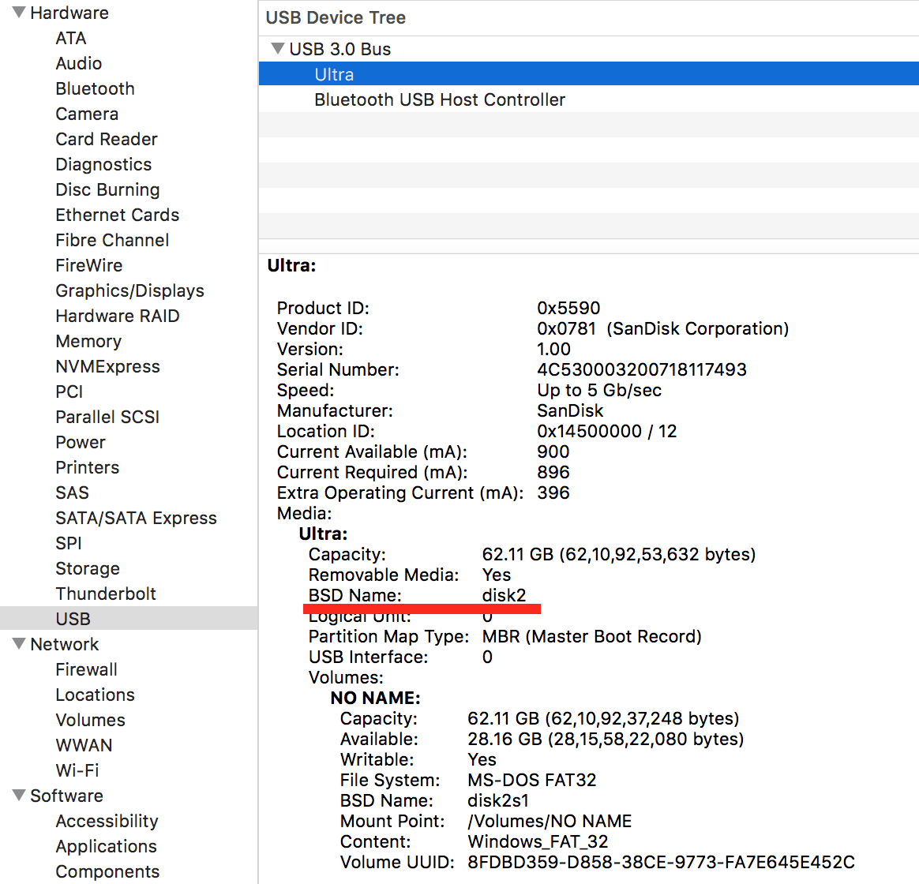Image resolution: width=919 pixels, height=884 pixels.
Task: Select NVMExpress in the sidebar
Action: click(108, 366)
